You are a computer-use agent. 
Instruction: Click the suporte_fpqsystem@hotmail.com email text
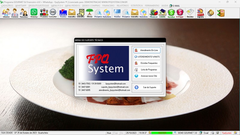point(115,87)
